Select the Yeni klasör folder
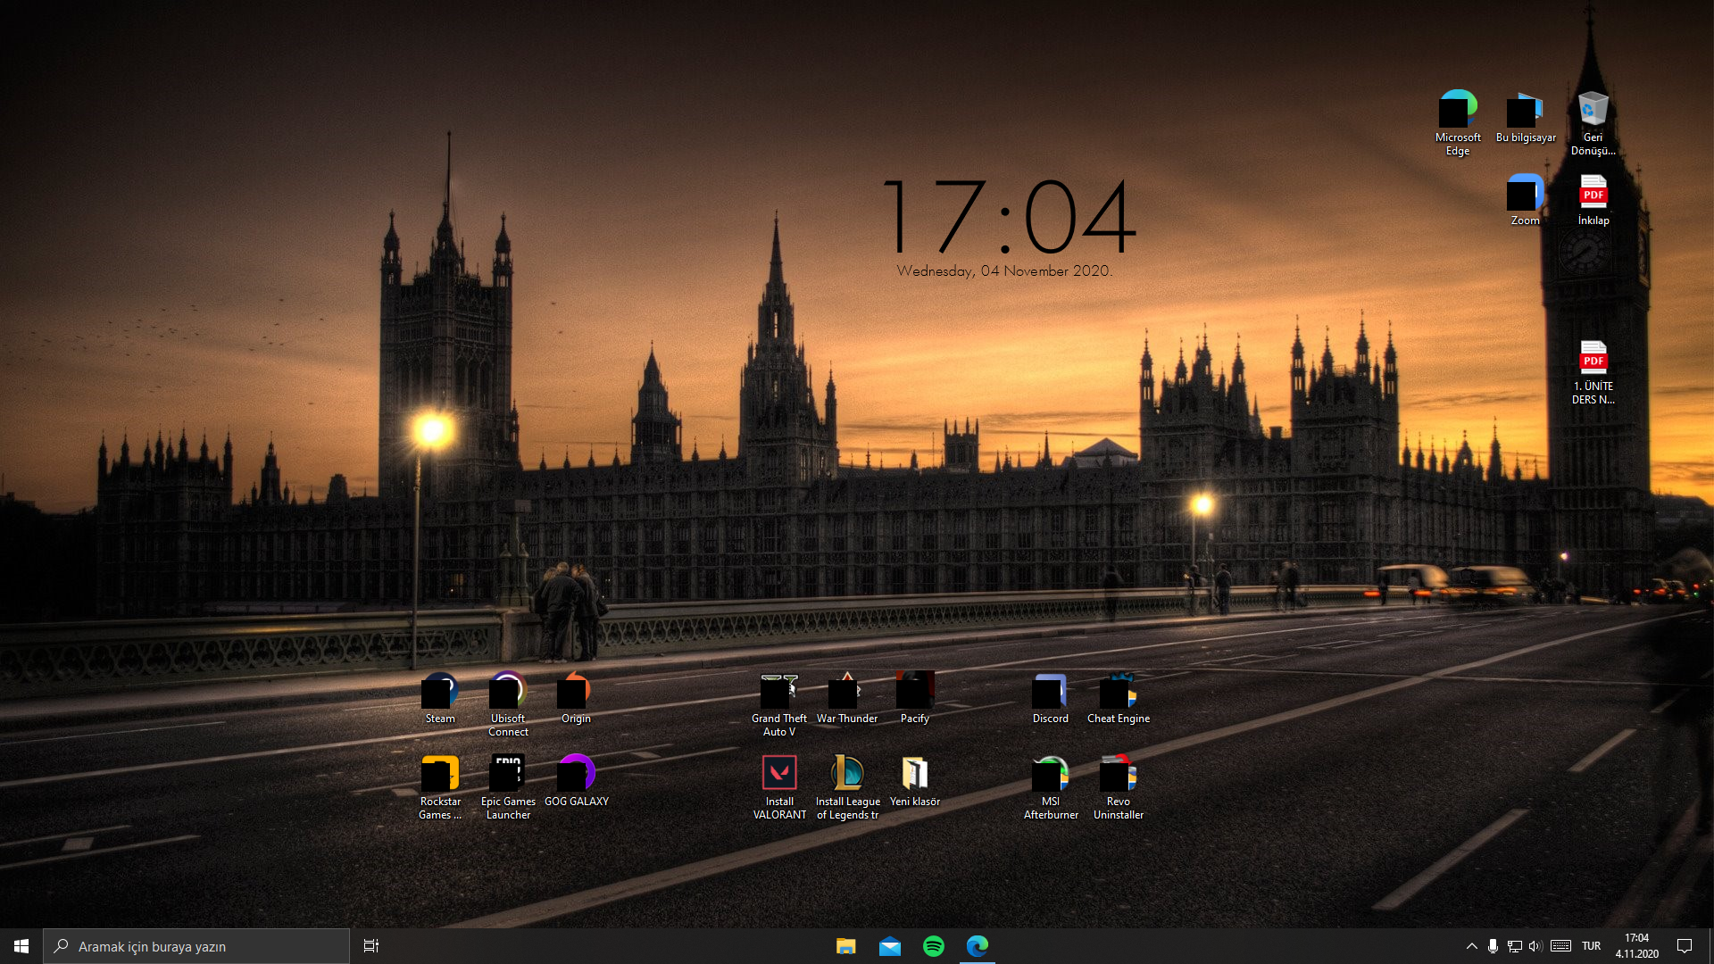The image size is (1714, 964). pos(915,773)
